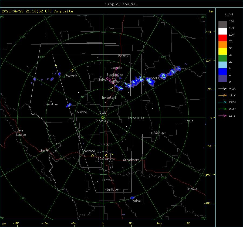This screenshot has height=227, width=243.
Task: Click the red 100 legend swatch
Action: (x=222, y=38)
